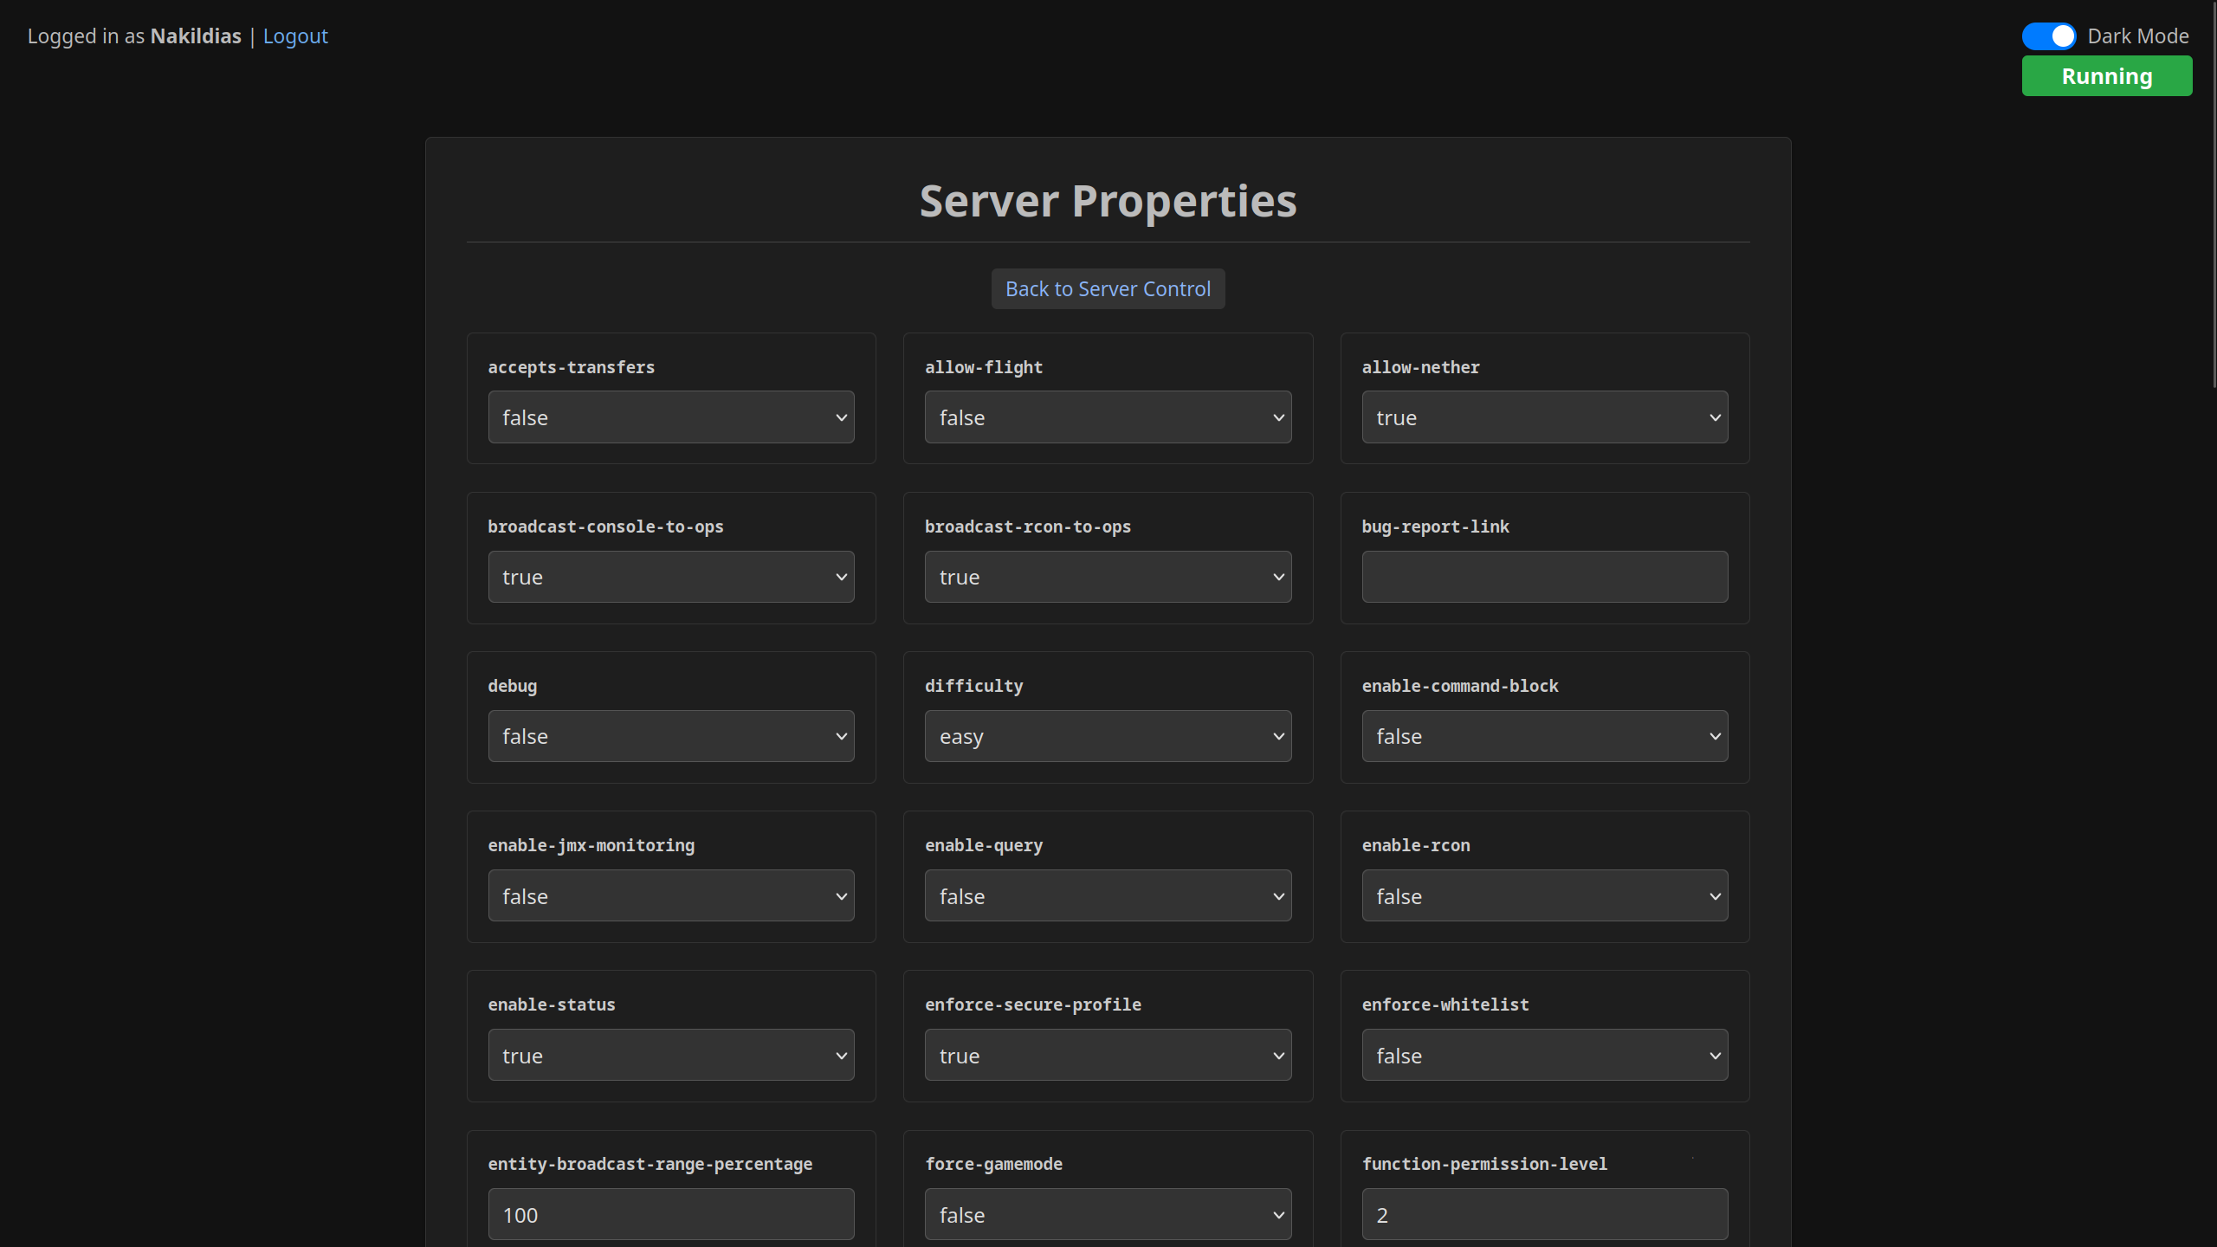The height and width of the screenshot is (1247, 2217).
Task: Click the function-permission-level input field
Action: 1544,1214
